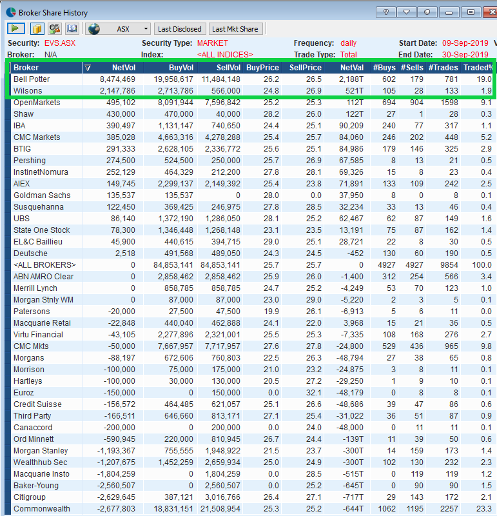This screenshot has height=516, width=497.
Task: Select the Macquarie Retai row
Action: point(252,323)
